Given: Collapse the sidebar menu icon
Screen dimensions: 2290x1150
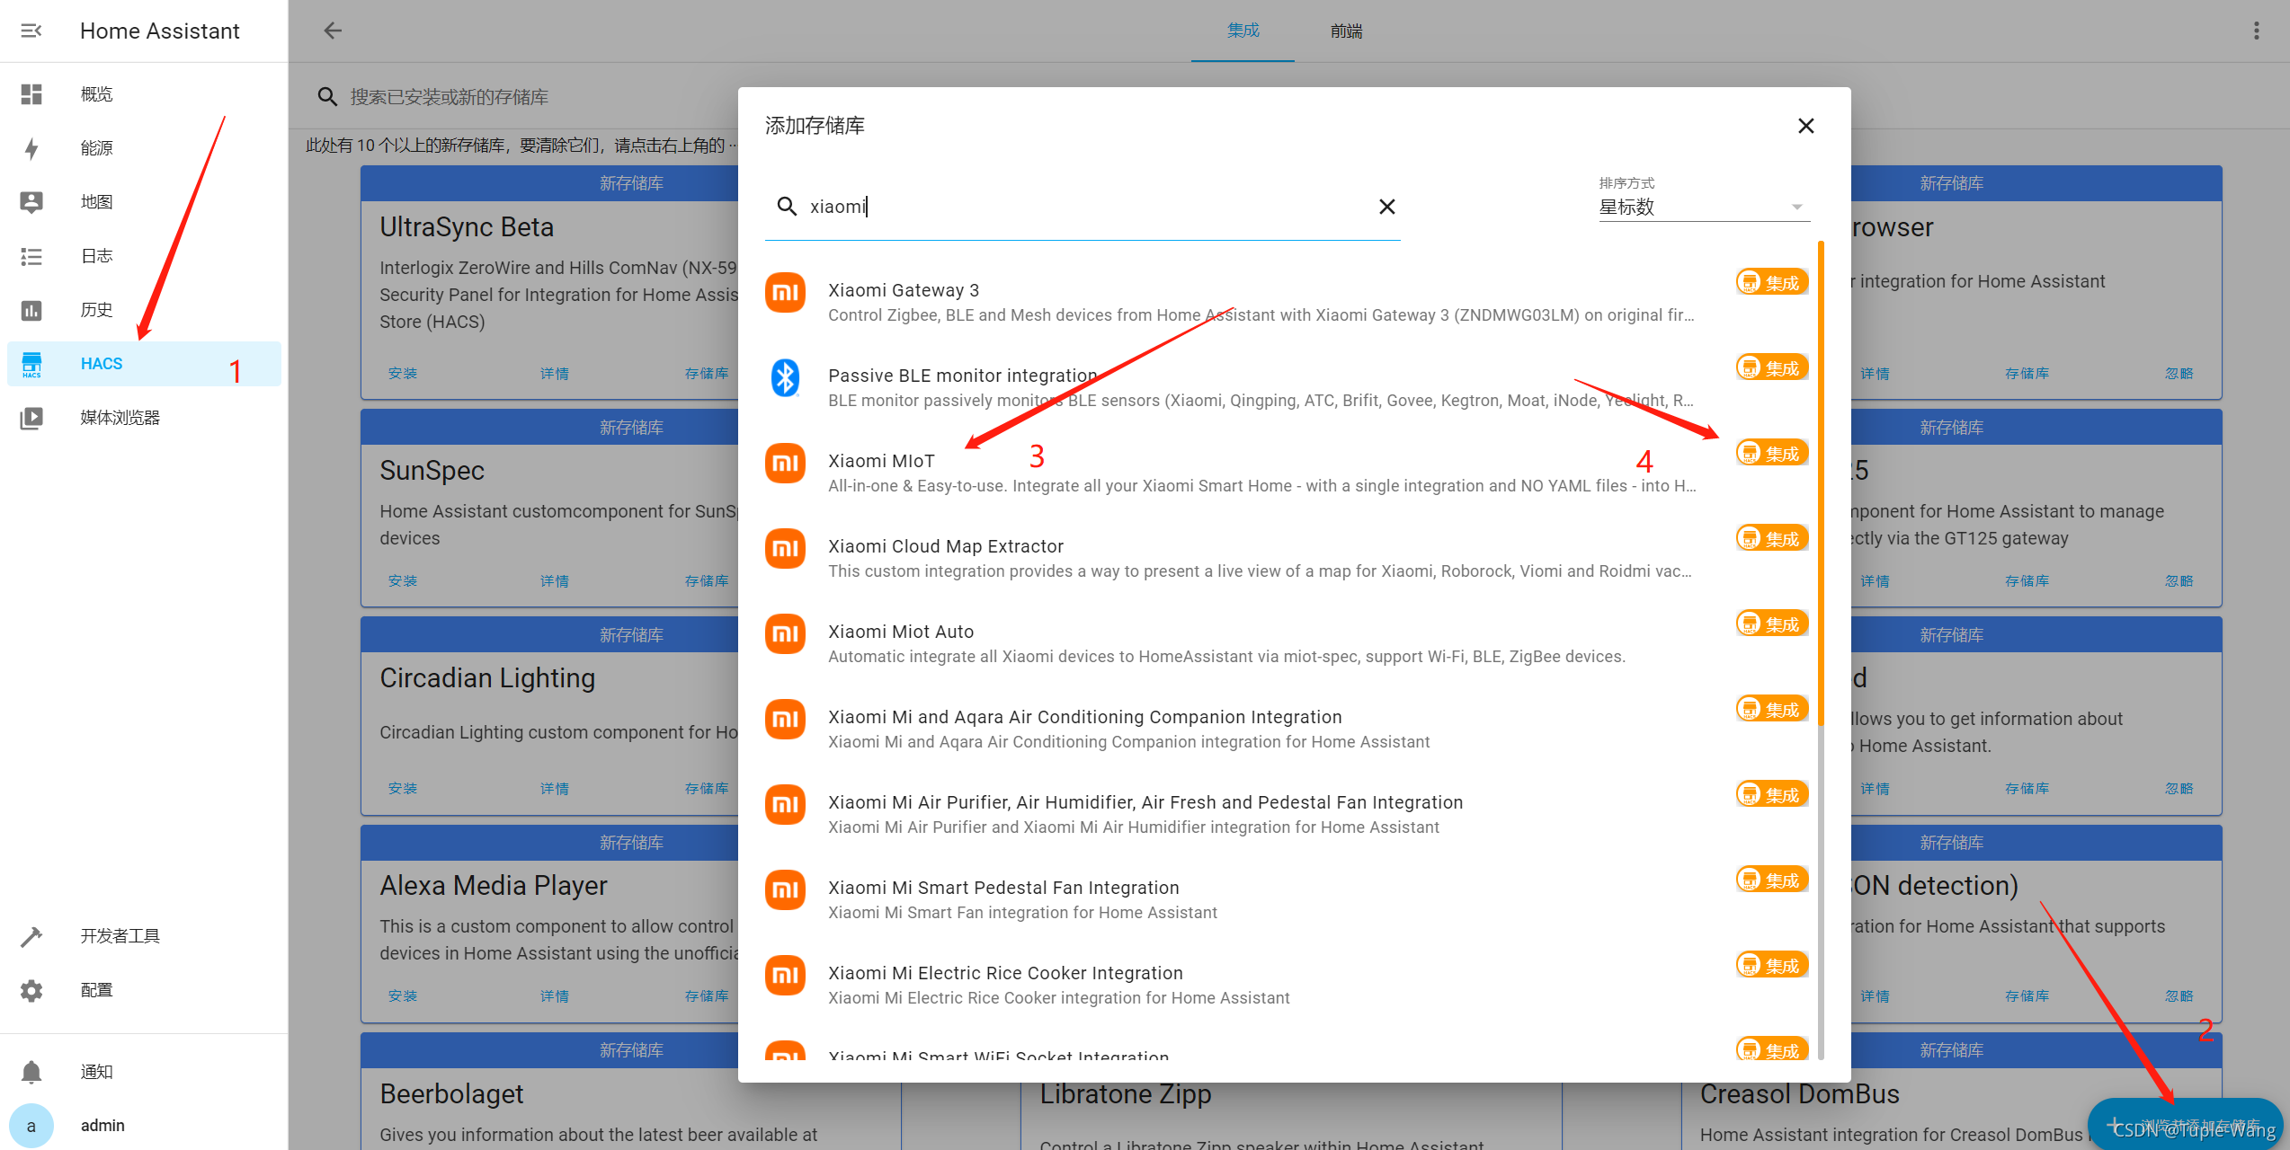Looking at the screenshot, I should pyautogui.click(x=31, y=31).
